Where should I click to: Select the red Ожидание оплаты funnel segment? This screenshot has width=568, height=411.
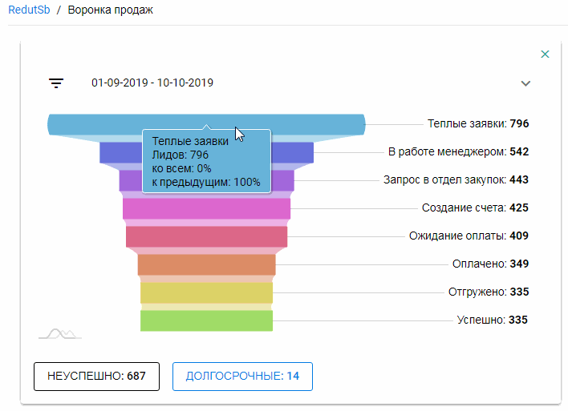coord(206,236)
